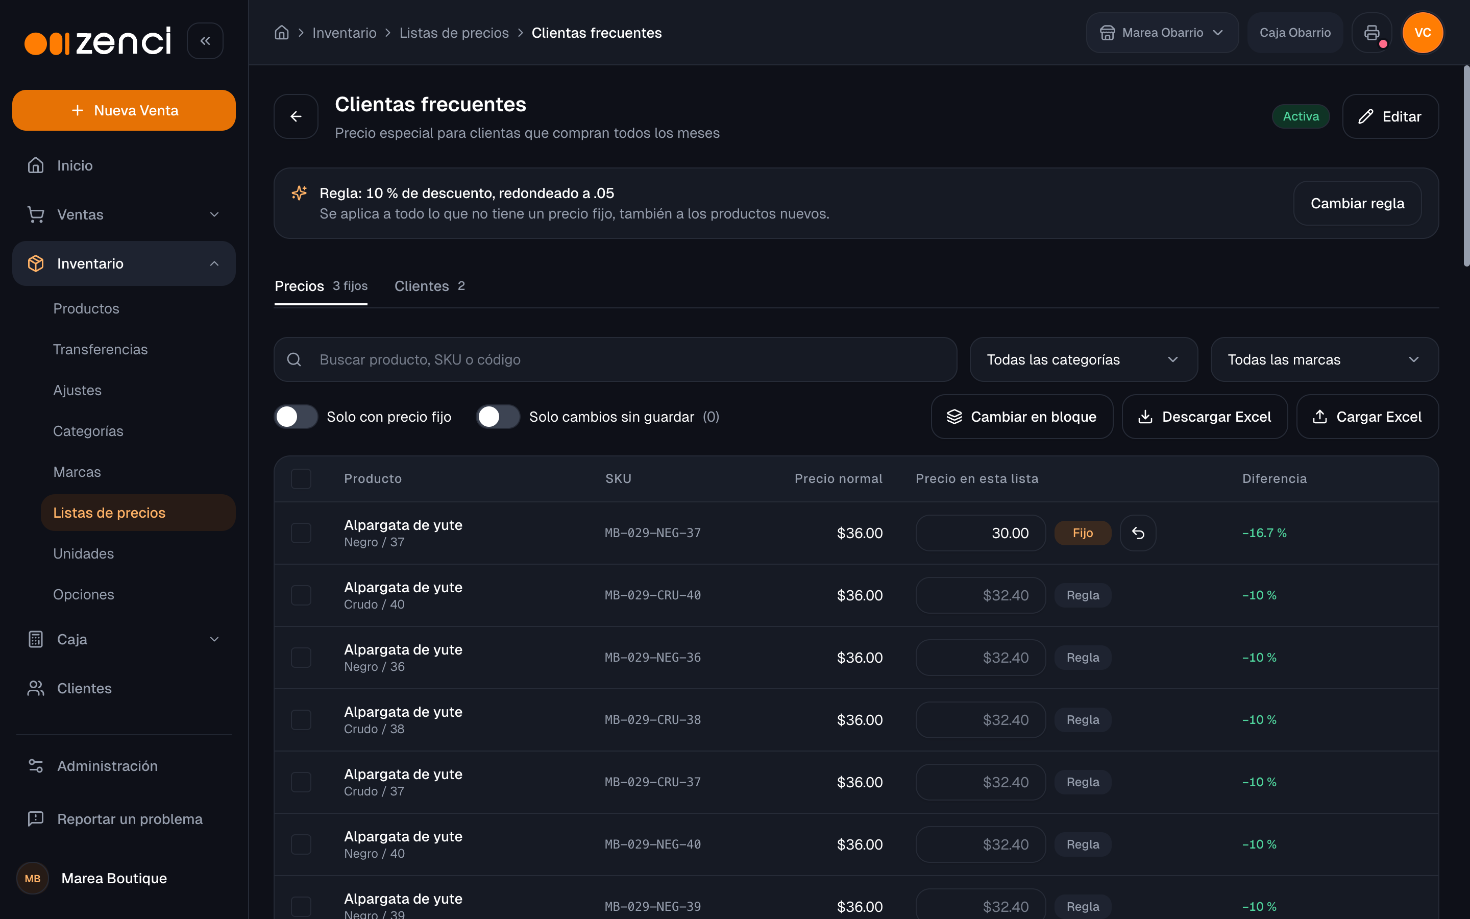Image resolution: width=1470 pixels, height=919 pixels.
Task: Open the Marea Obarrio store dropdown
Action: pos(1162,33)
